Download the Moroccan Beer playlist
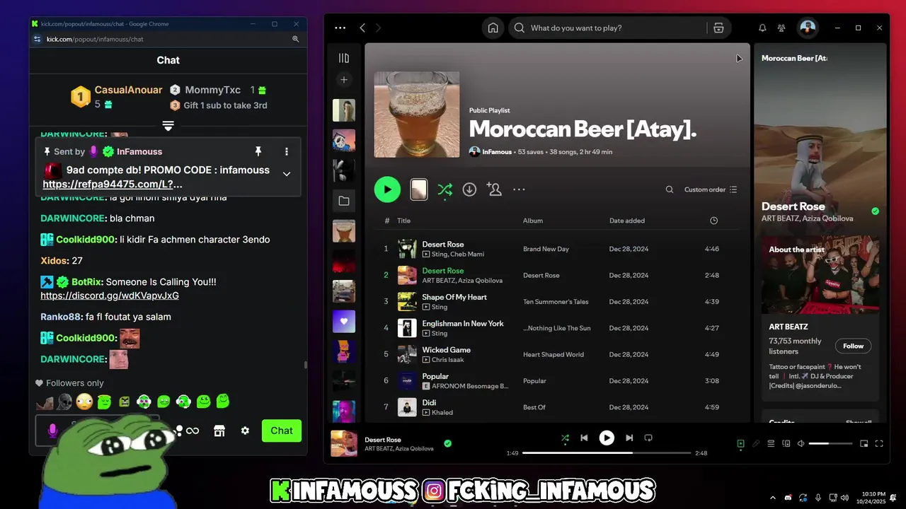This screenshot has width=906, height=509. (x=469, y=189)
